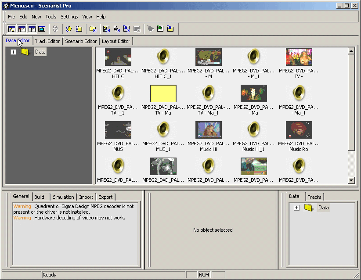
Task: Click the monitor simulation window toolbar icon
Action: tap(42, 29)
